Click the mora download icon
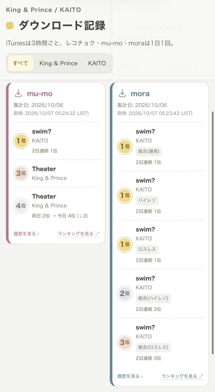This screenshot has width=215, height=392. tap(122, 94)
